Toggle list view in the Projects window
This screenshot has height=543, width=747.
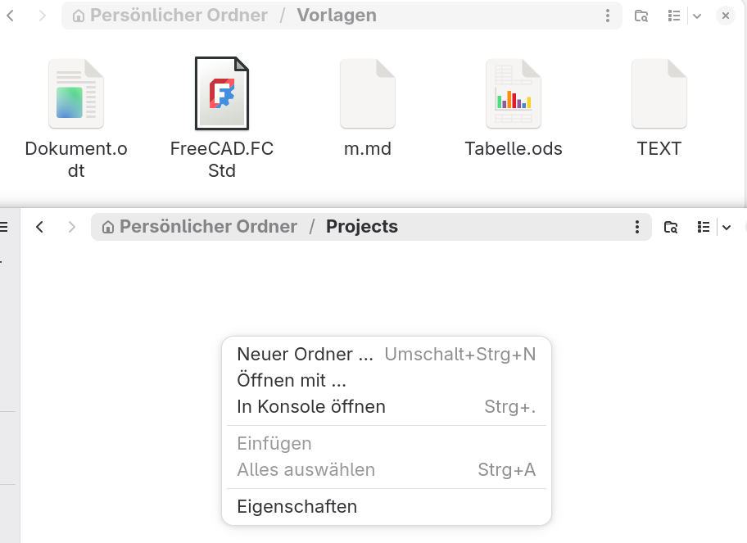point(704,227)
